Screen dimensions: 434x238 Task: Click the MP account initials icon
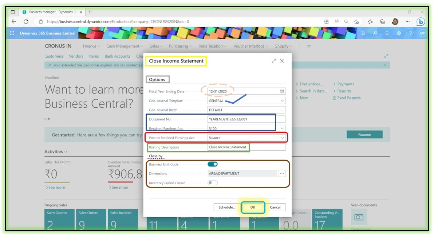[x=422, y=33]
